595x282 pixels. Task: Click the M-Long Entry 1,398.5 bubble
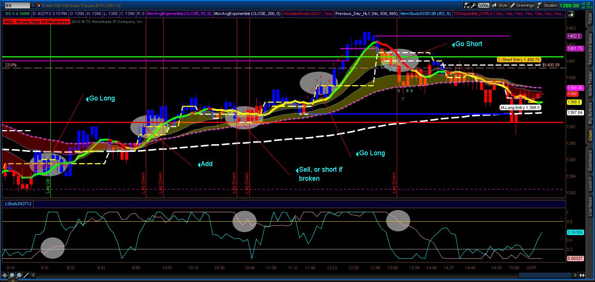coord(520,108)
